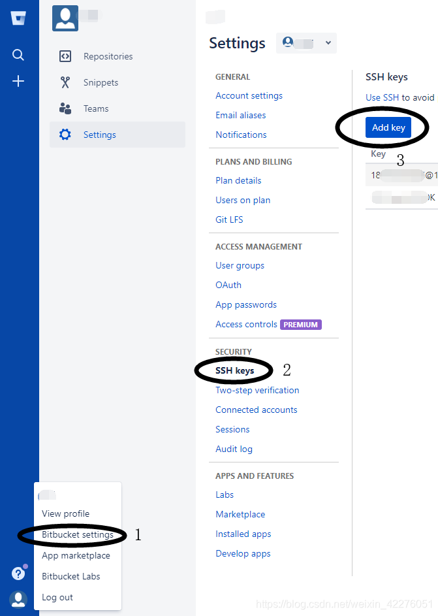The height and width of the screenshot is (616, 438).
Task: Open Two-step verification link
Action: [257, 390]
